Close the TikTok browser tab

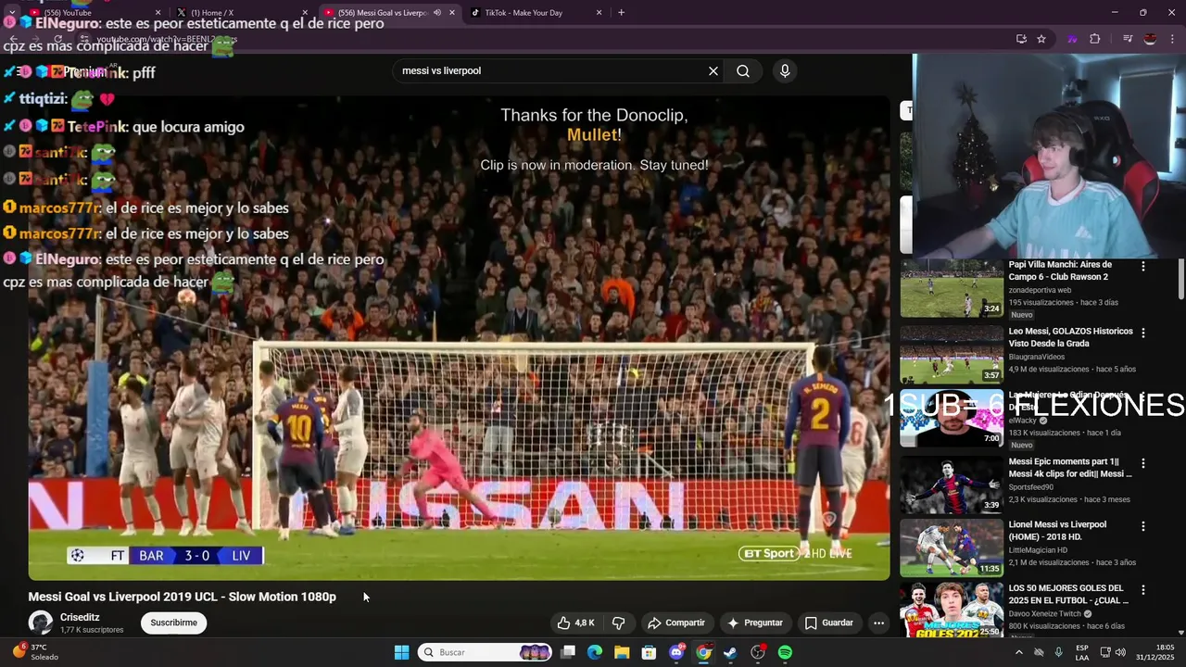tap(599, 13)
